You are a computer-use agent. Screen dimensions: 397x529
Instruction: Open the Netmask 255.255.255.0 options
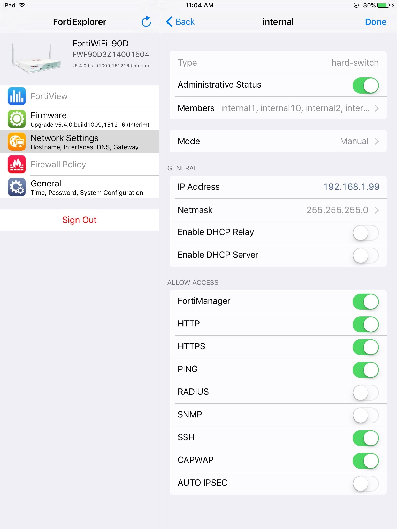point(278,210)
